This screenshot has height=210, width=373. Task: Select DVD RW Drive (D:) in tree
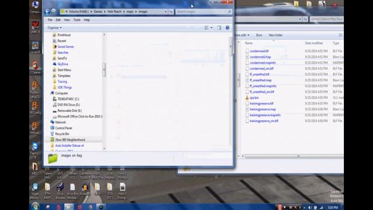click(69, 105)
